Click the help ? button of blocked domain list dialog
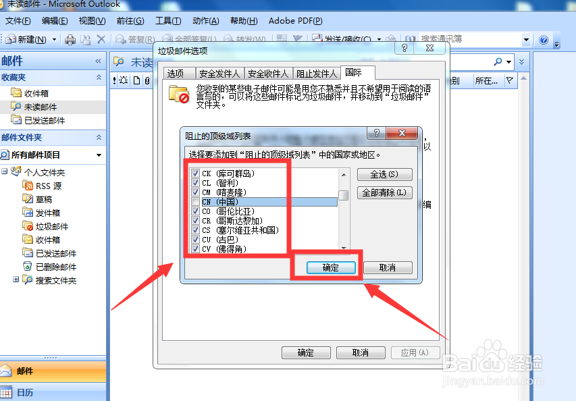Viewport: 576px width, 401px height. point(377,133)
